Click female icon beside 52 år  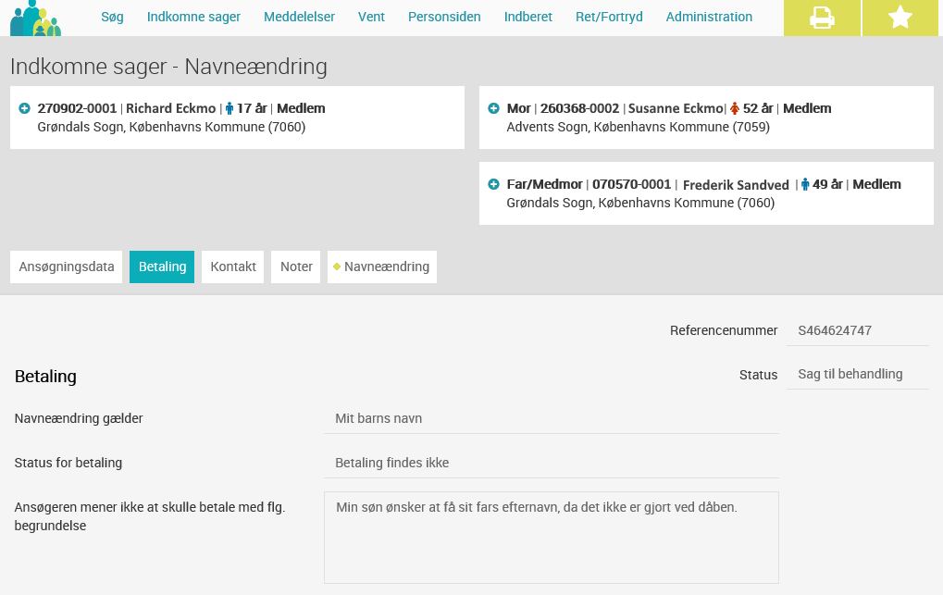(734, 108)
